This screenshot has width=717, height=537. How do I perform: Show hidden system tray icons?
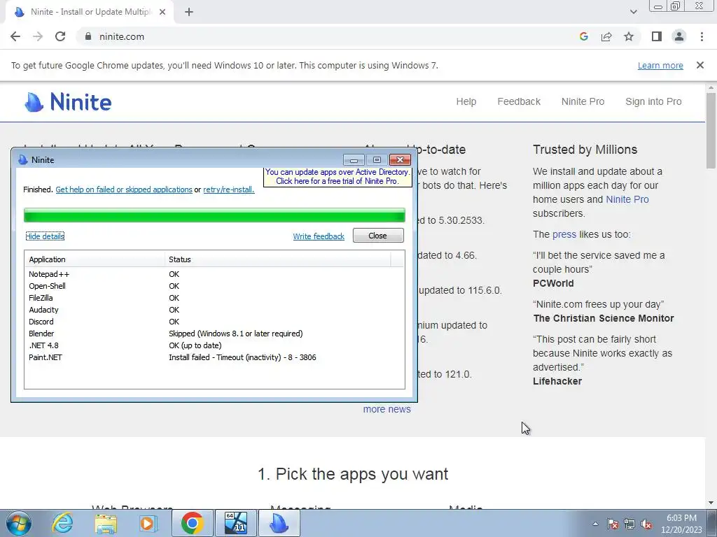click(x=595, y=524)
